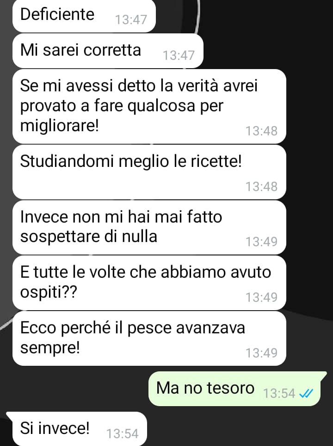Click the 13:47 timestamp beside 'Deficiente'

131,19
